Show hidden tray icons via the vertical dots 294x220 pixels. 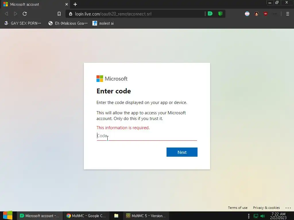click(x=249, y=216)
